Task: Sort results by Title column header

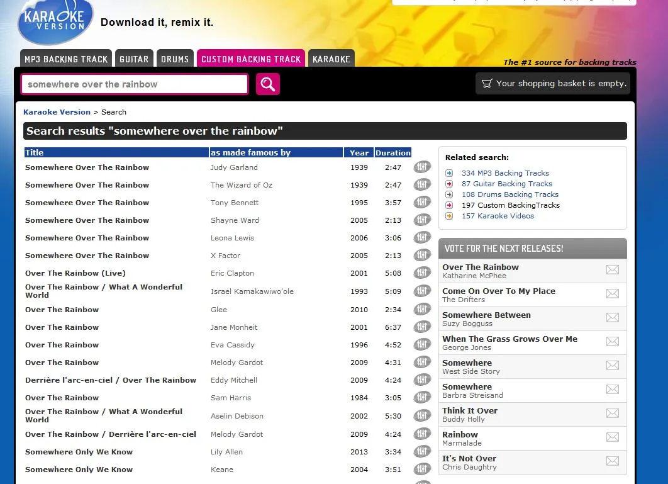Action: coord(116,152)
